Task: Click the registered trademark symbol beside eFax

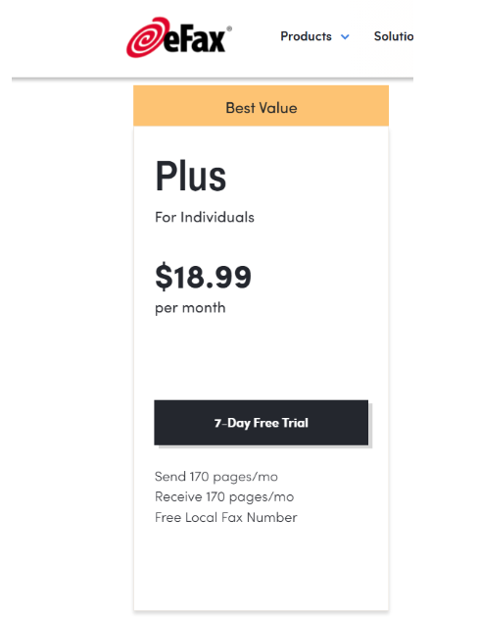Action: [229, 28]
